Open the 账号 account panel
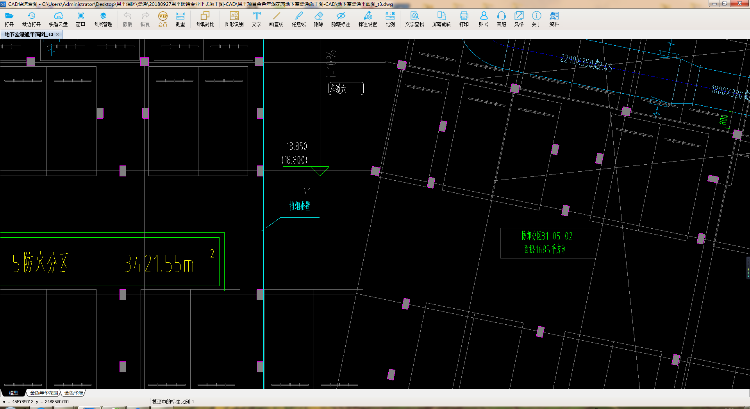Viewport: 750px width, 409px height. 484,19
